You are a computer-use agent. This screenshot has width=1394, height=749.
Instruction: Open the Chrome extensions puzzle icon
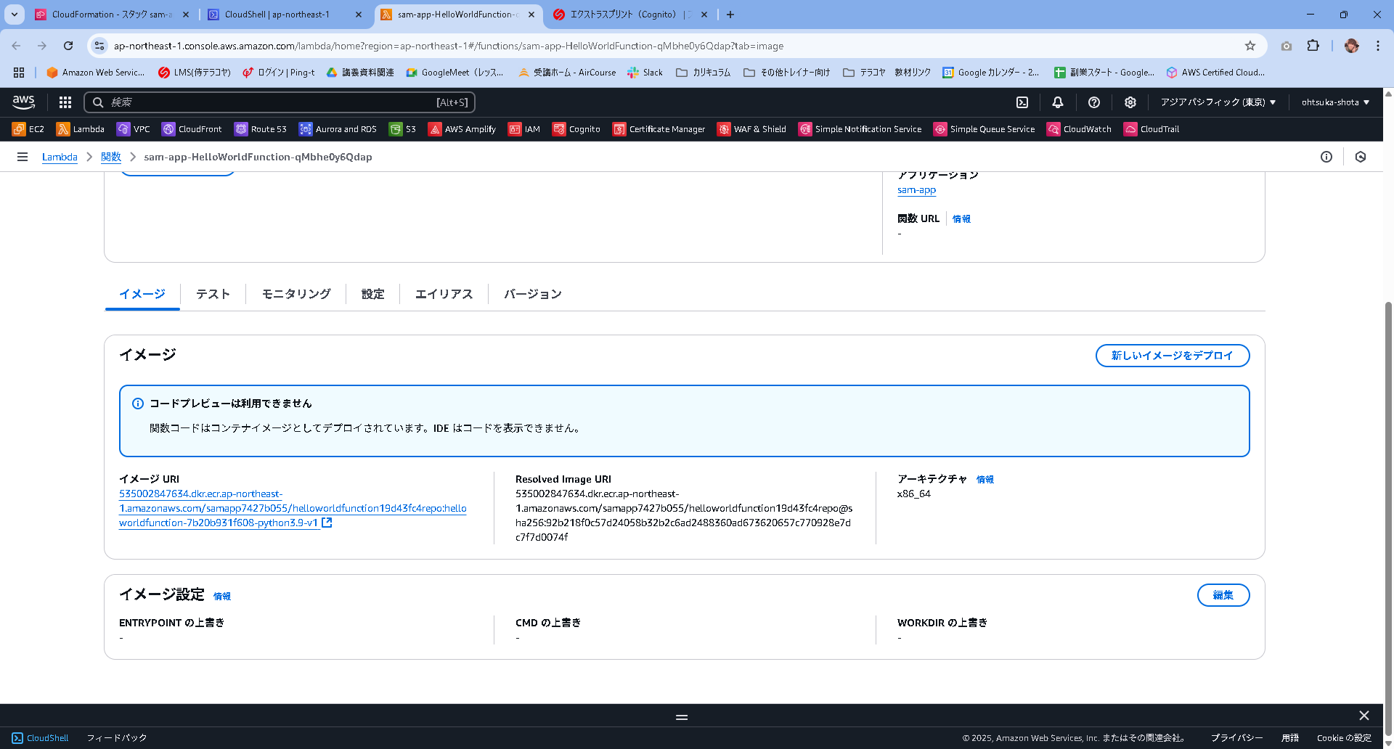point(1313,46)
